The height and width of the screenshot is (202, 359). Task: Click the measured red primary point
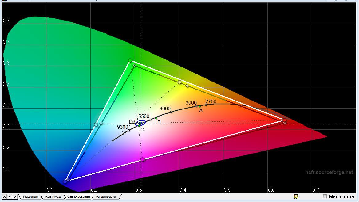pyautogui.click(x=284, y=120)
